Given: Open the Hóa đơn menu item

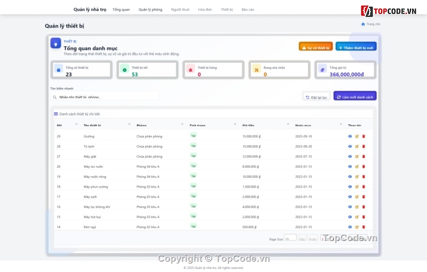Looking at the screenshot, I should 205,9.
